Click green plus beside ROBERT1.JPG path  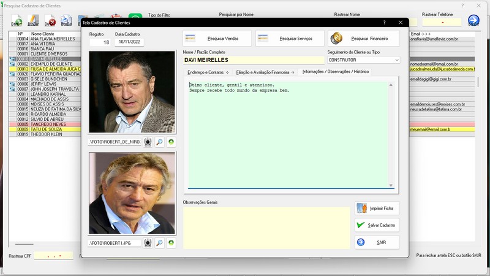(x=171, y=243)
